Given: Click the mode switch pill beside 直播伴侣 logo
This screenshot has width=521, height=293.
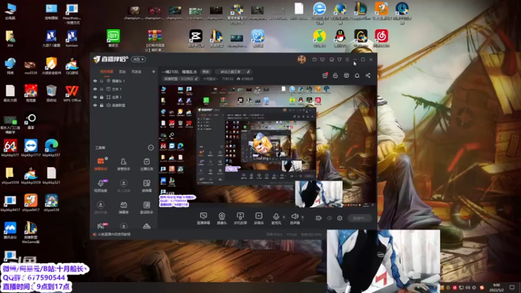Looking at the screenshot, I should tap(138, 59).
